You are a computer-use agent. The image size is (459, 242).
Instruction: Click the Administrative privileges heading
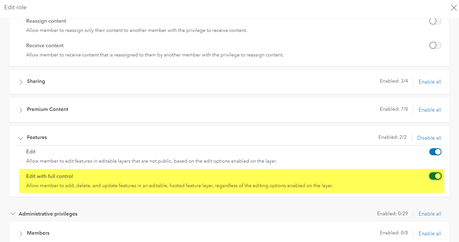[x=48, y=214]
